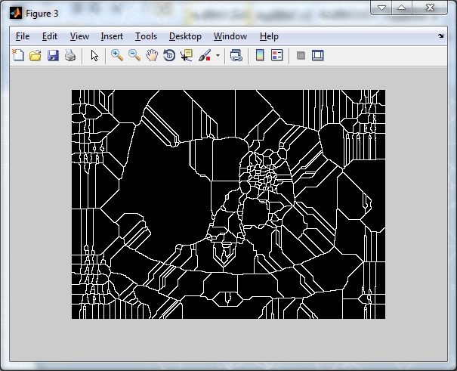Insert a Colorbar via toolbar icon
This screenshot has height=371, width=457.
260,55
